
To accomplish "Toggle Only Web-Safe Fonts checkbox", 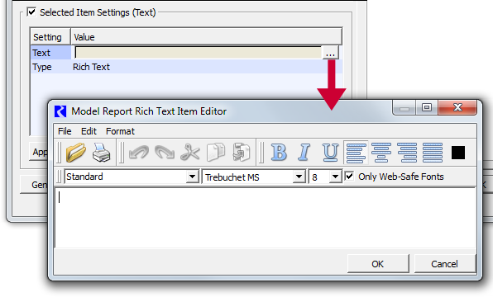I will click(349, 176).
